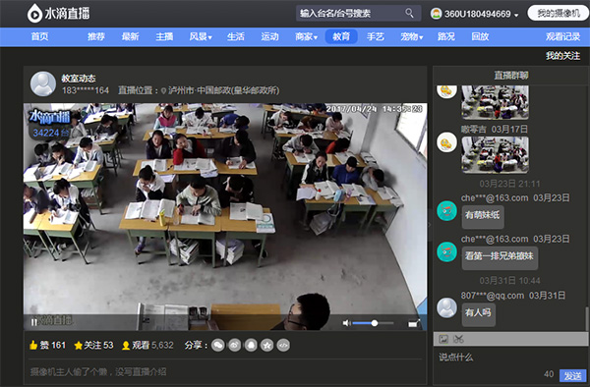Click 观看 5,632 viewer count
The image size is (590, 387).
point(152,346)
